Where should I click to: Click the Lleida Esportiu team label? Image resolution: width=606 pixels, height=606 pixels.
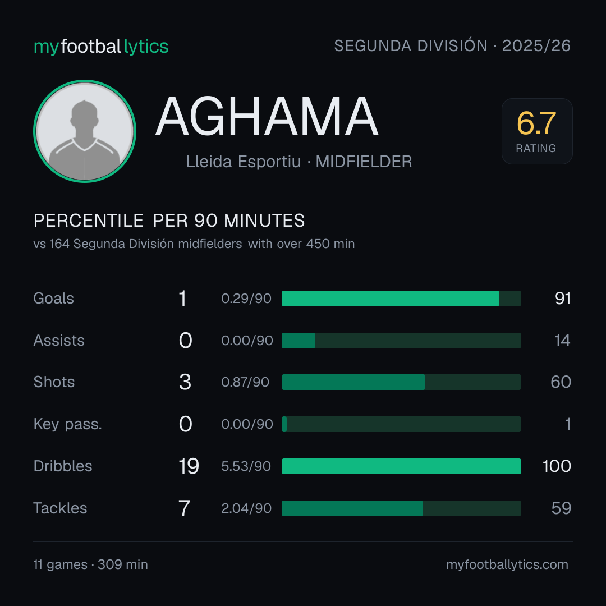[x=243, y=162]
